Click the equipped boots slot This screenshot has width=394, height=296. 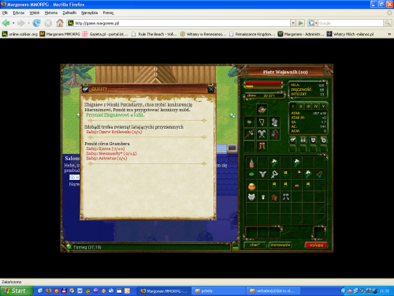[x=262, y=146]
